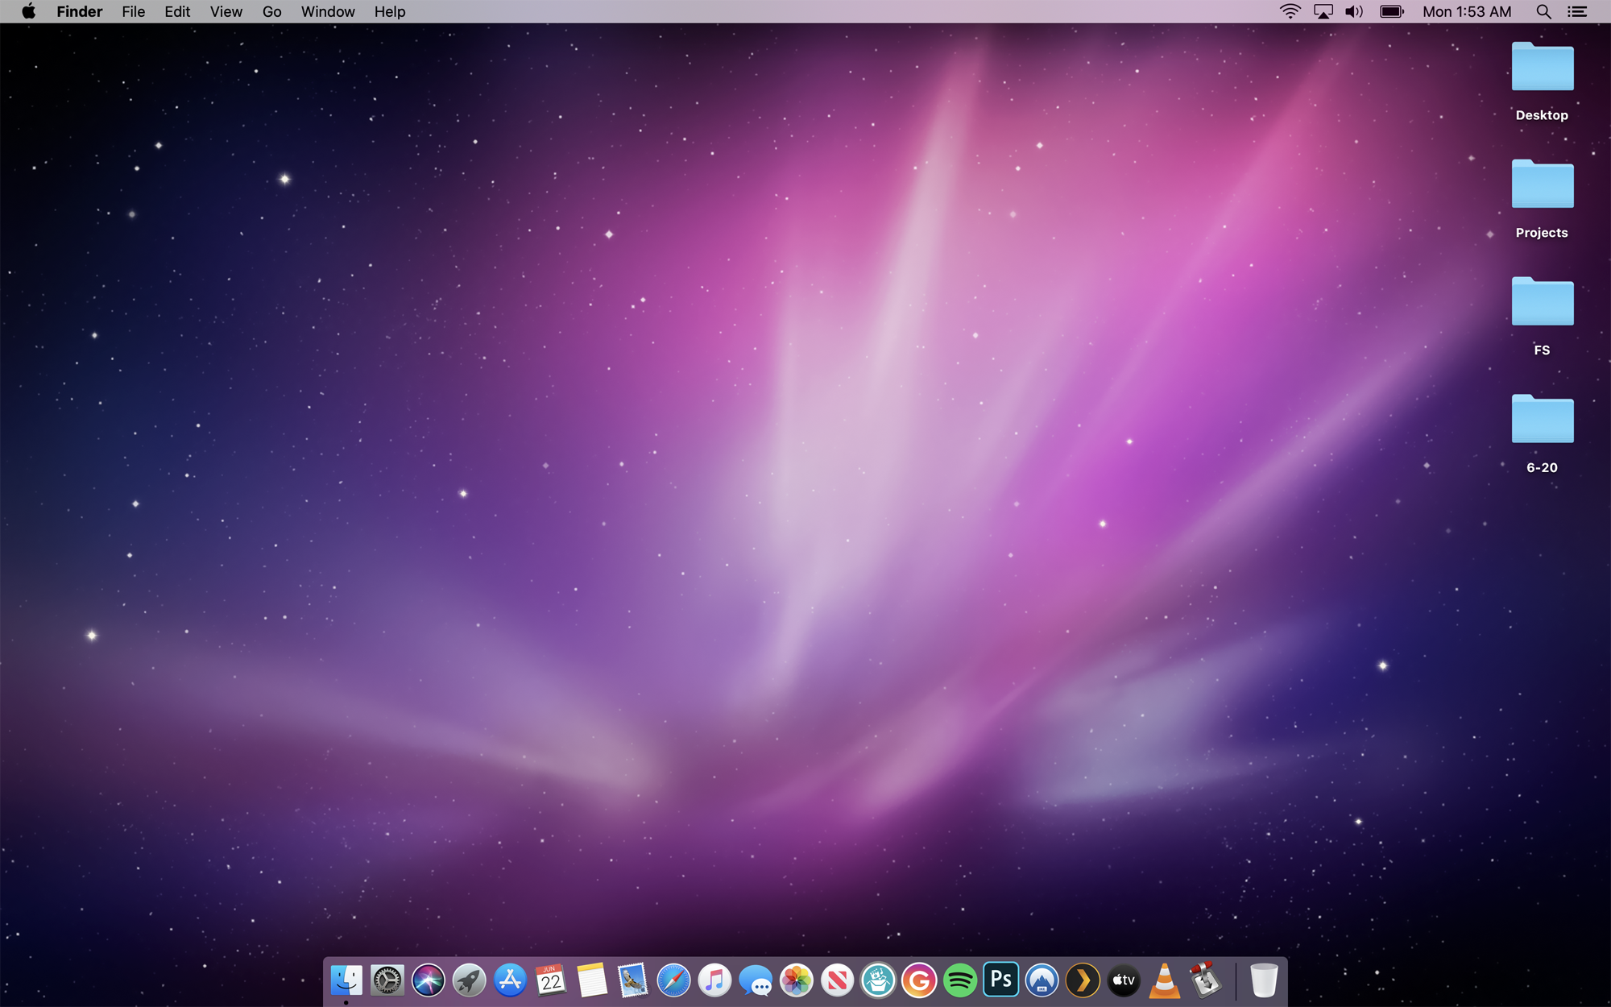The height and width of the screenshot is (1007, 1611).
Task: Open the Window menu
Action: pos(328,11)
